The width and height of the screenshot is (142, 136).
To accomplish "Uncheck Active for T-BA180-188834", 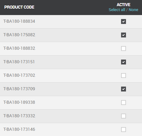I will (124, 21).
